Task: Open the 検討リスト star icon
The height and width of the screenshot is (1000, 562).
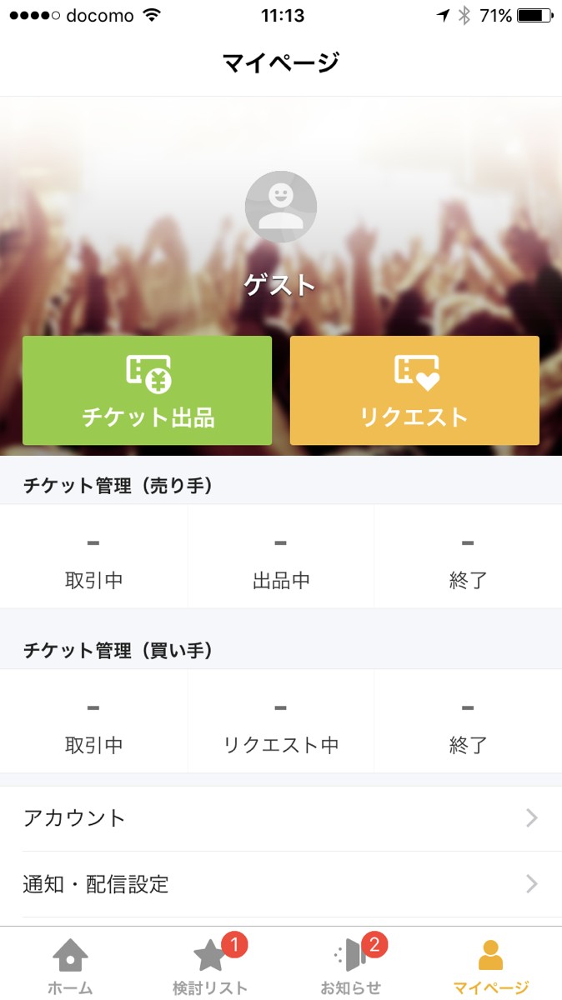Action: 208,956
